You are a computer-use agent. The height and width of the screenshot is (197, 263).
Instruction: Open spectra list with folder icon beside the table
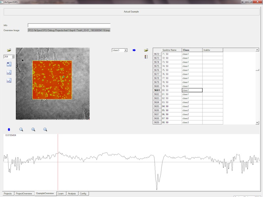(x=146, y=50)
